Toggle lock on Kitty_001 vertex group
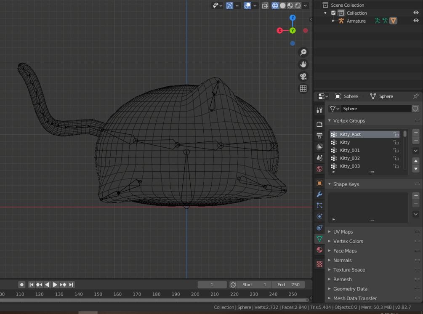This screenshot has width=423, height=314. point(396,150)
